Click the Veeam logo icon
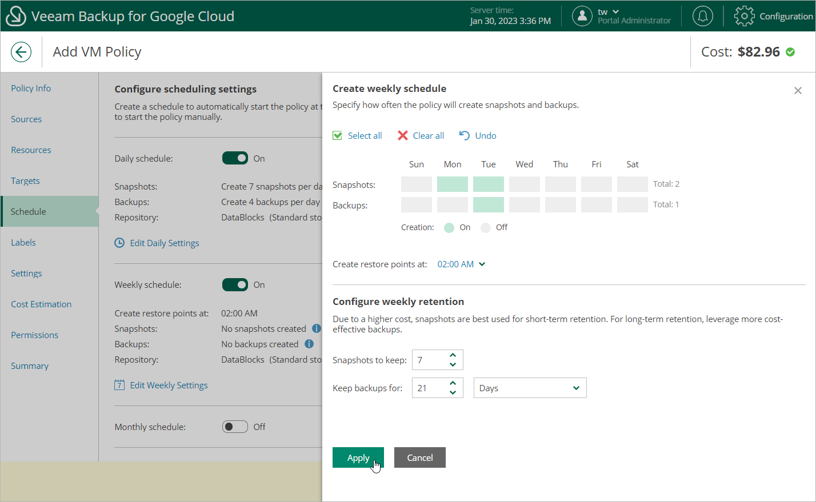The width and height of the screenshot is (816, 502). pos(15,16)
